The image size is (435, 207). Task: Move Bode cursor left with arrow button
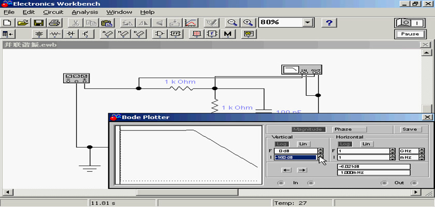coord(286,170)
